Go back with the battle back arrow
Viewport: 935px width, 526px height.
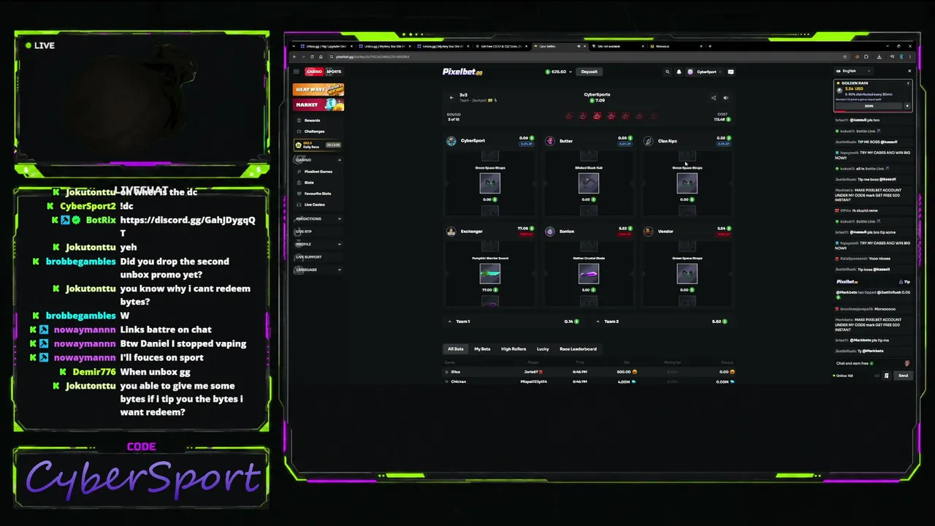point(451,97)
